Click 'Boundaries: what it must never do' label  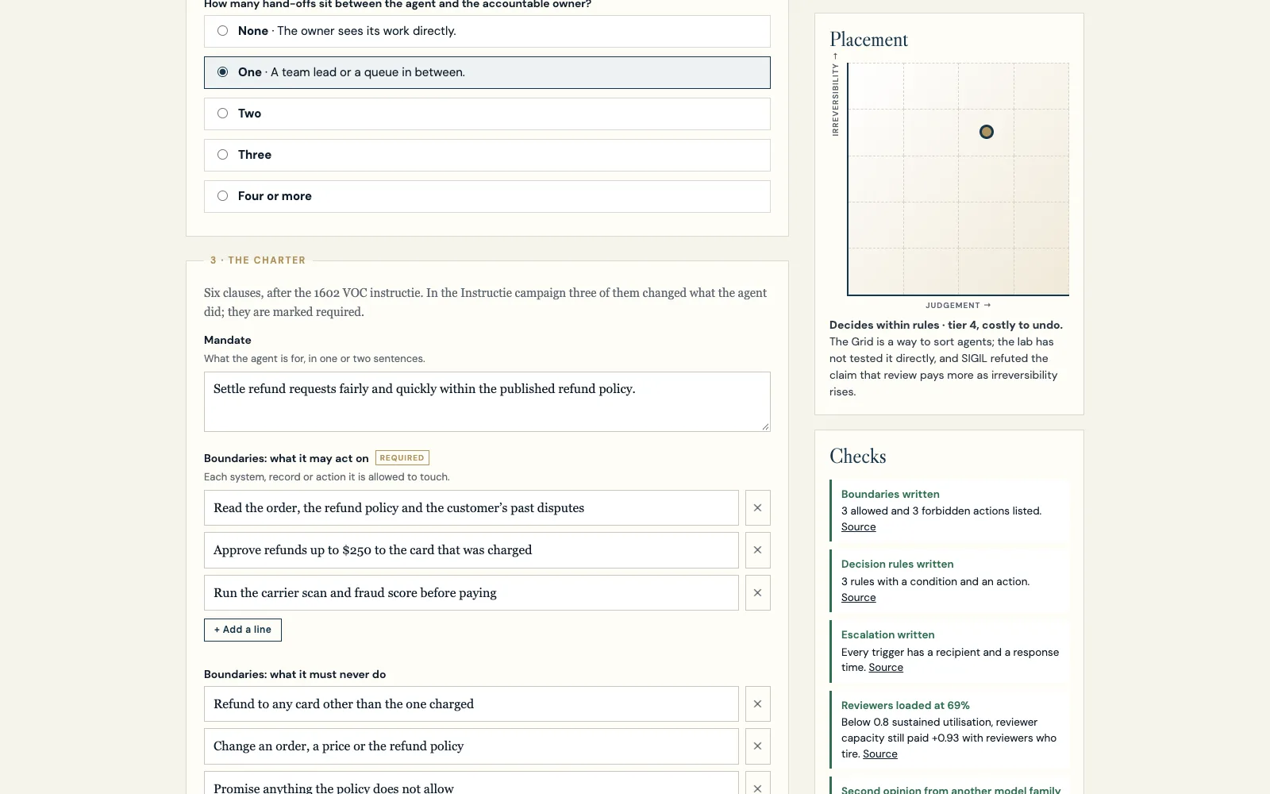coord(294,674)
